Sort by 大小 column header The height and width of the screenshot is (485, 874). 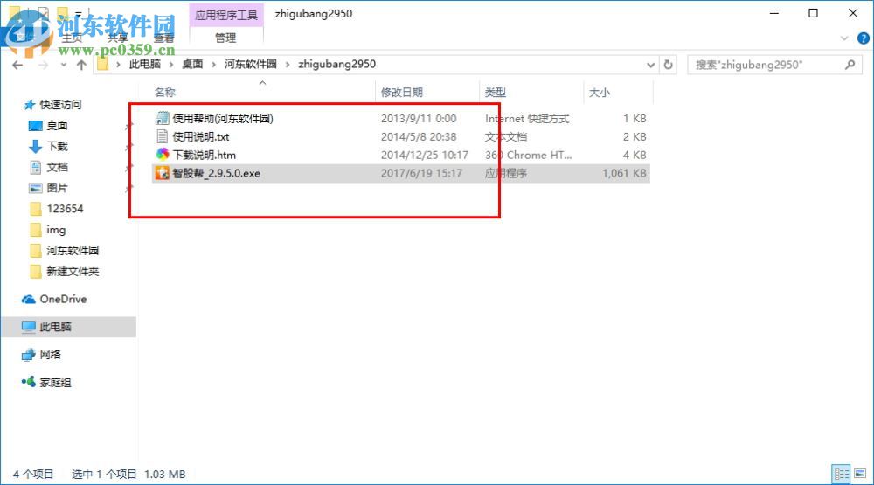600,92
